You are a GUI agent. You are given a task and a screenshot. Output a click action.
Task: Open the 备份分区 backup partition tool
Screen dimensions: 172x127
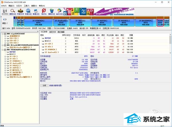(59, 12)
